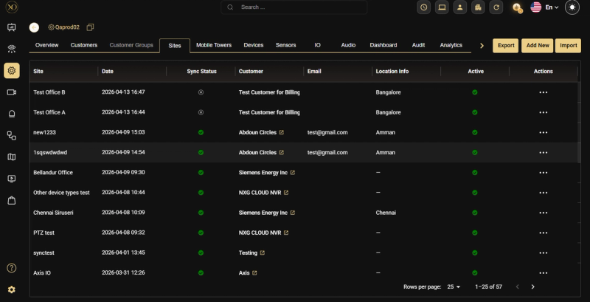Open the video camera sidebar icon
The height and width of the screenshot is (302, 590).
tap(12, 92)
